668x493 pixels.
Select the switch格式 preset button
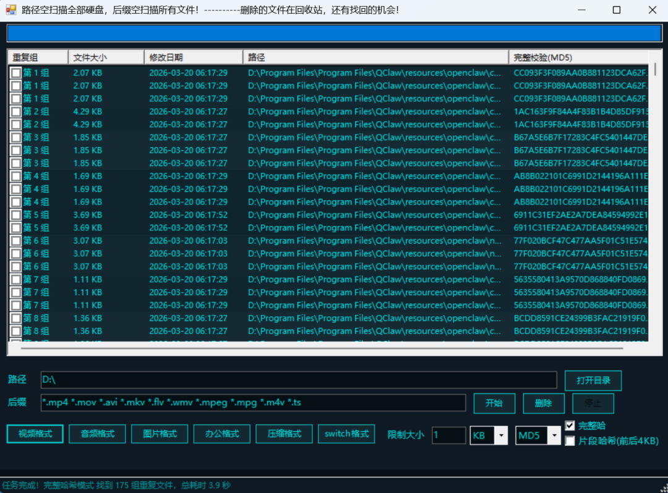(346, 434)
